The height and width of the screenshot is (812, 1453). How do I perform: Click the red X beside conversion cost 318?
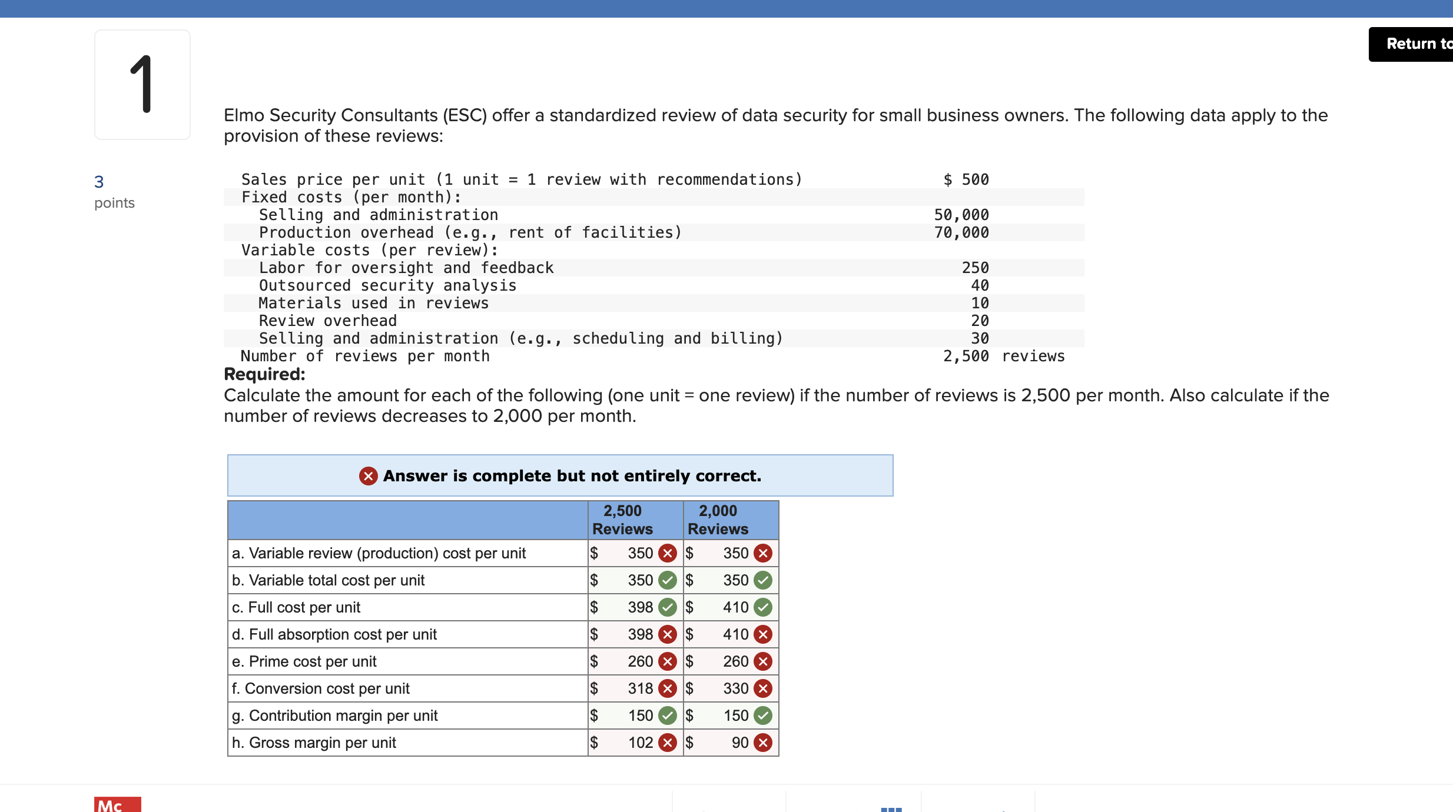pyautogui.click(x=668, y=688)
